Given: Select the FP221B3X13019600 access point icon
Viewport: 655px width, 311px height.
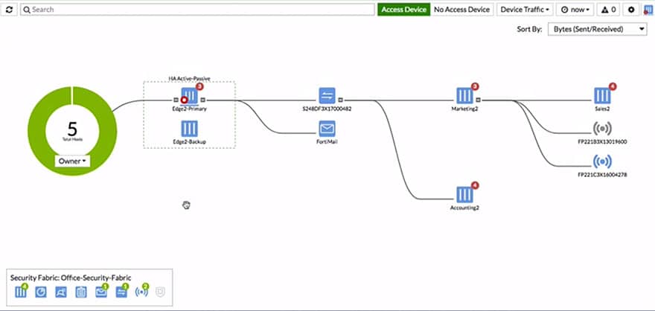Looking at the screenshot, I should (x=602, y=129).
